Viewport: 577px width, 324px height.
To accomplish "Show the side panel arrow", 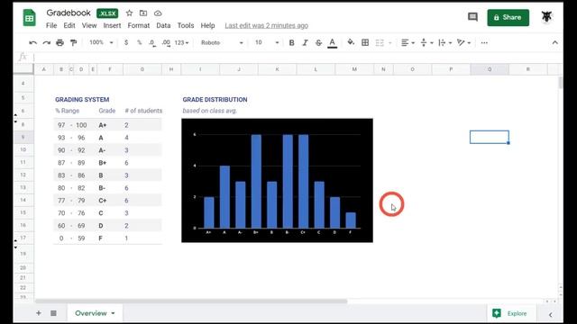I will click(x=551, y=315).
